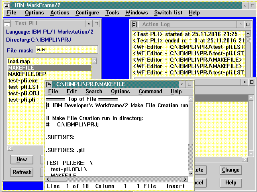Open the Action Log window system menu icon
257x192 pixels.
point(134,24)
